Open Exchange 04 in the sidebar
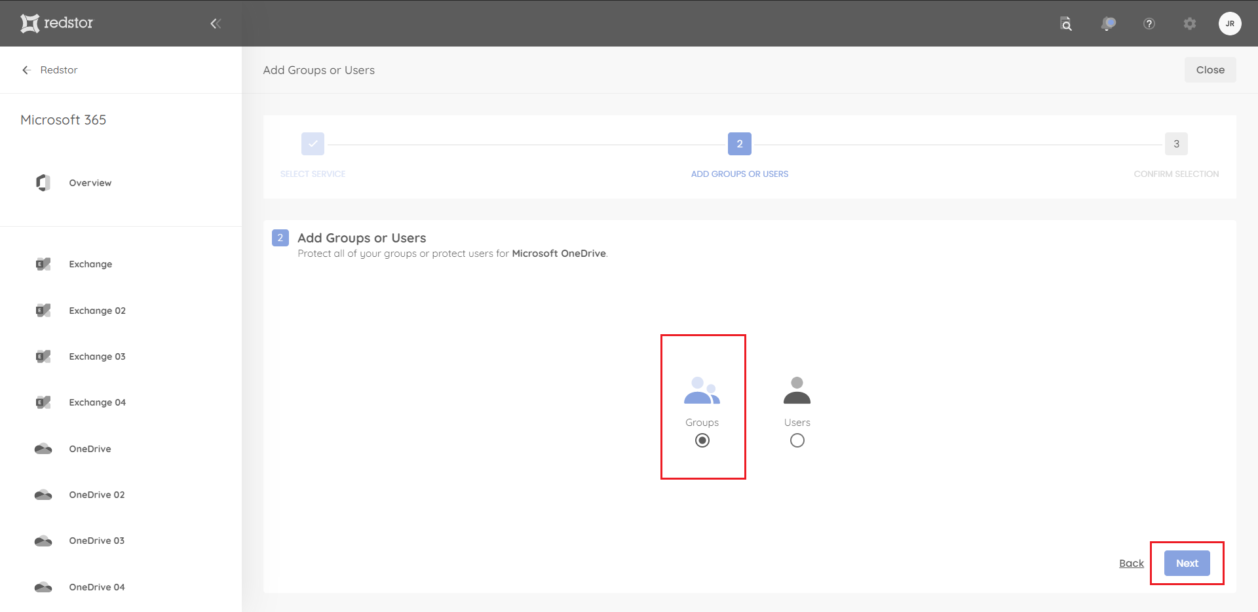The width and height of the screenshot is (1258, 612). click(x=98, y=402)
